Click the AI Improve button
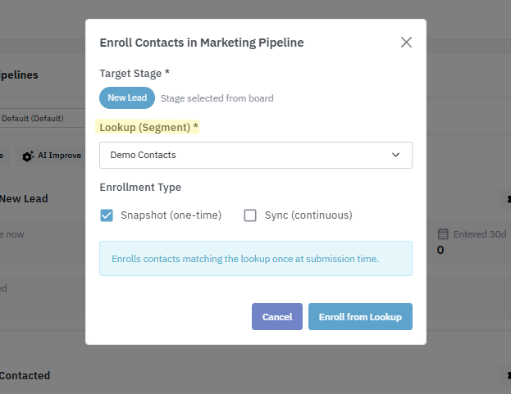The image size is (511, 394). point(51,156)
